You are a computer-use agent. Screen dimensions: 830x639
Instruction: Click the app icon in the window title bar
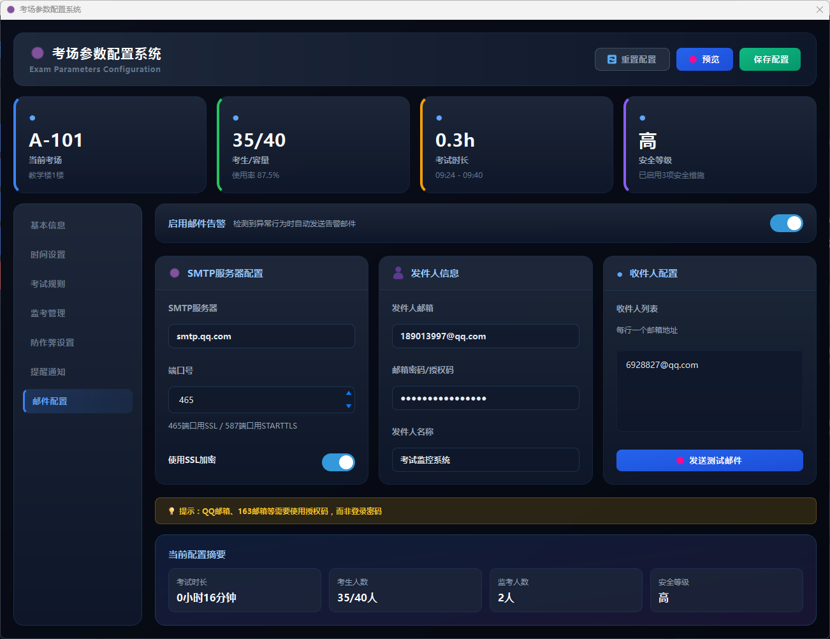pos(10,10)
